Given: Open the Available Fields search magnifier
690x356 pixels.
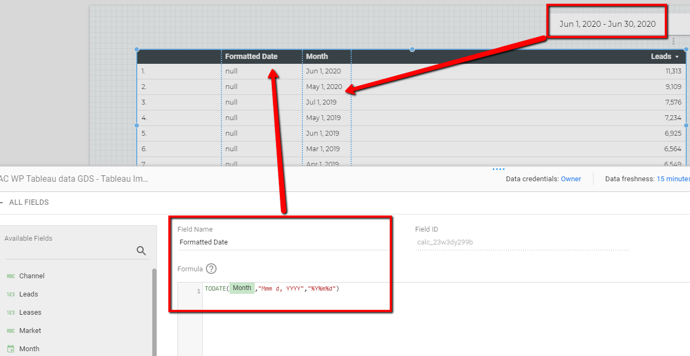Looking at the screenshot, I should (141, 250).
